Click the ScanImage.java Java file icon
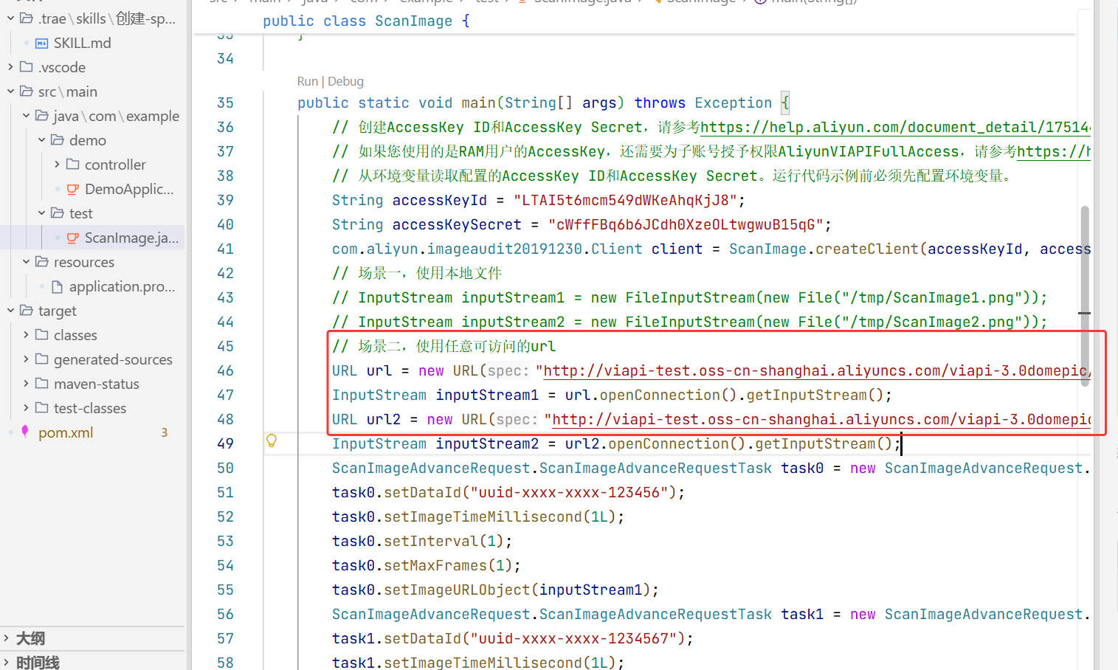The width and height of the screenshot is (1118, 670). [x=72, y=238]
